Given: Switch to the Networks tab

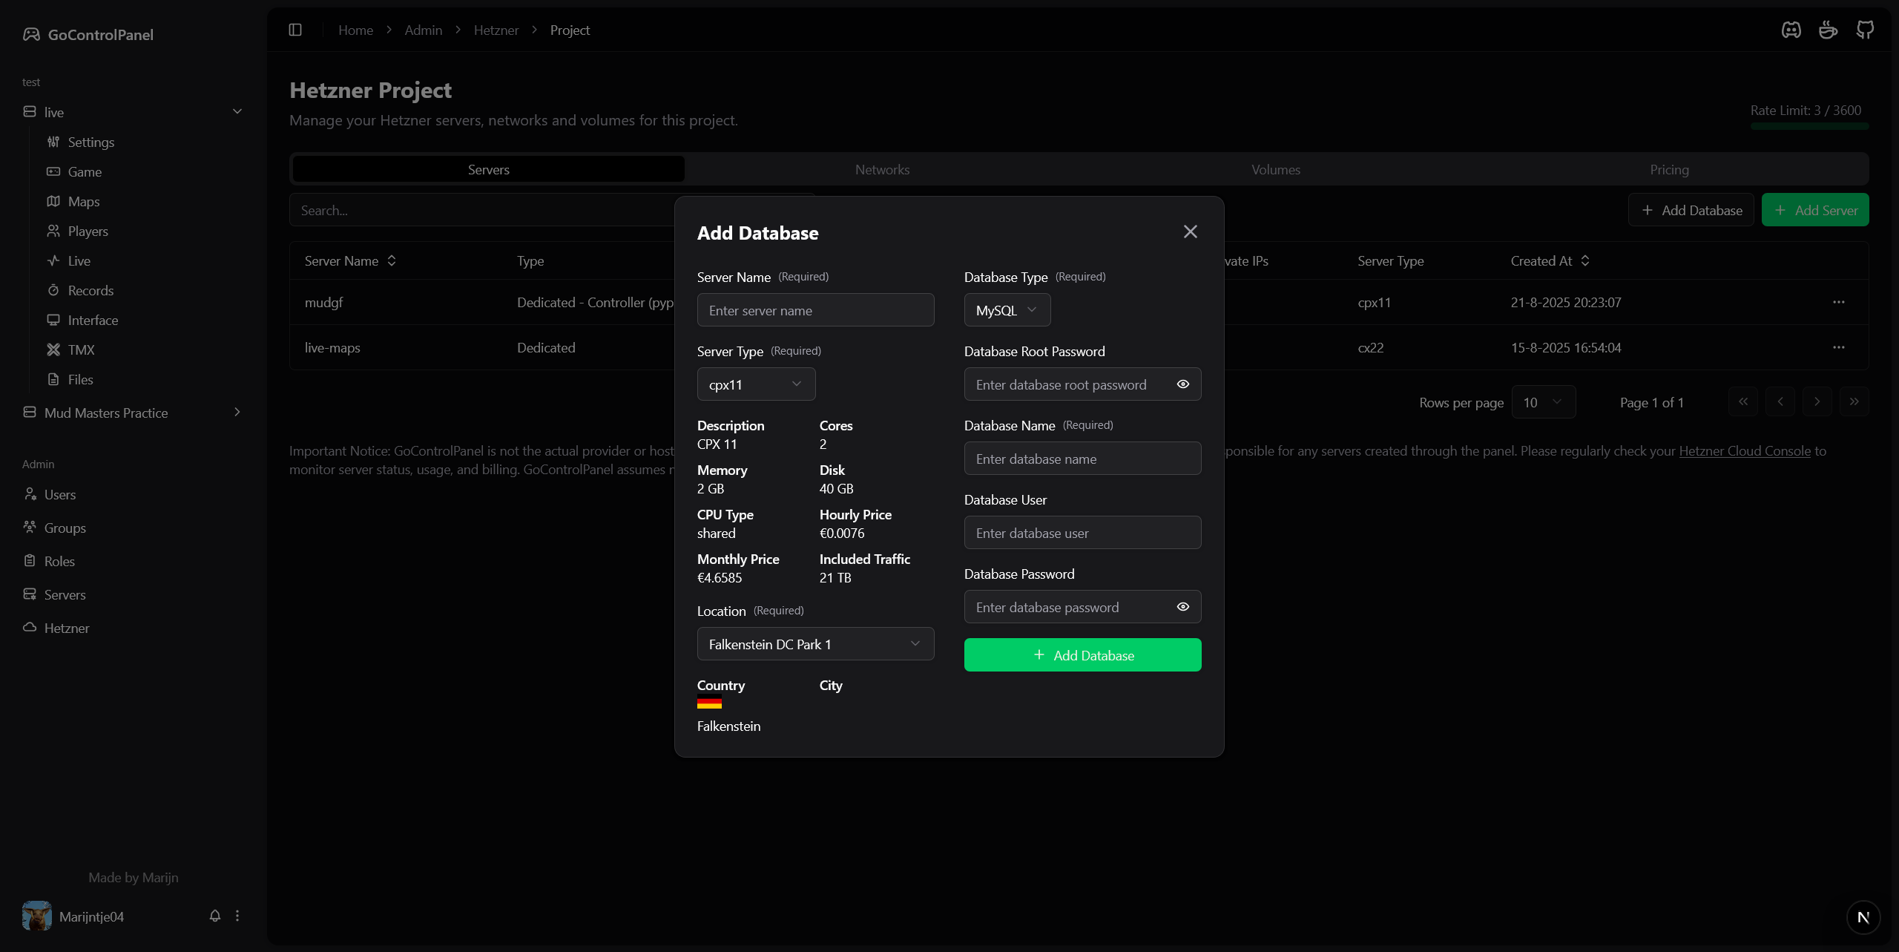Looking at the screenshot, I should [882, 169].
